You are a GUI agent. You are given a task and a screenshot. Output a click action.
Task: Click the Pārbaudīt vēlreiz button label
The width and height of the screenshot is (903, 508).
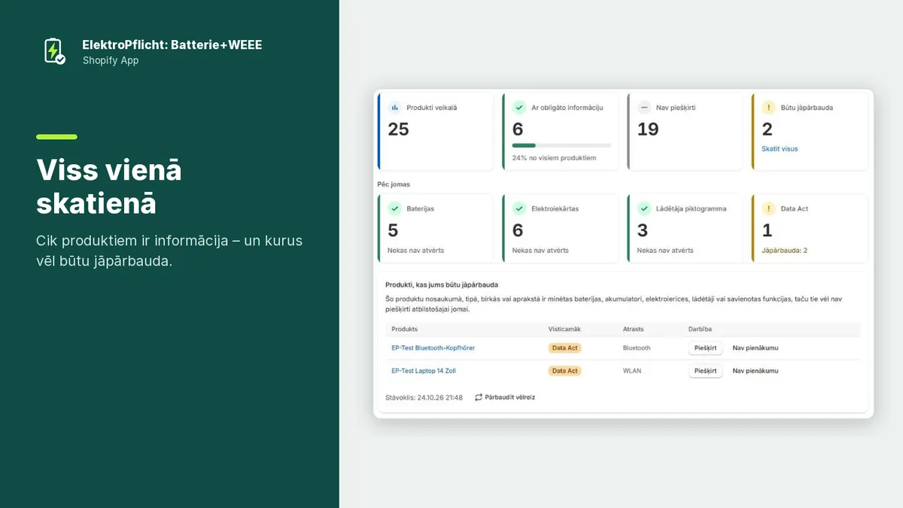pos(510,397)
